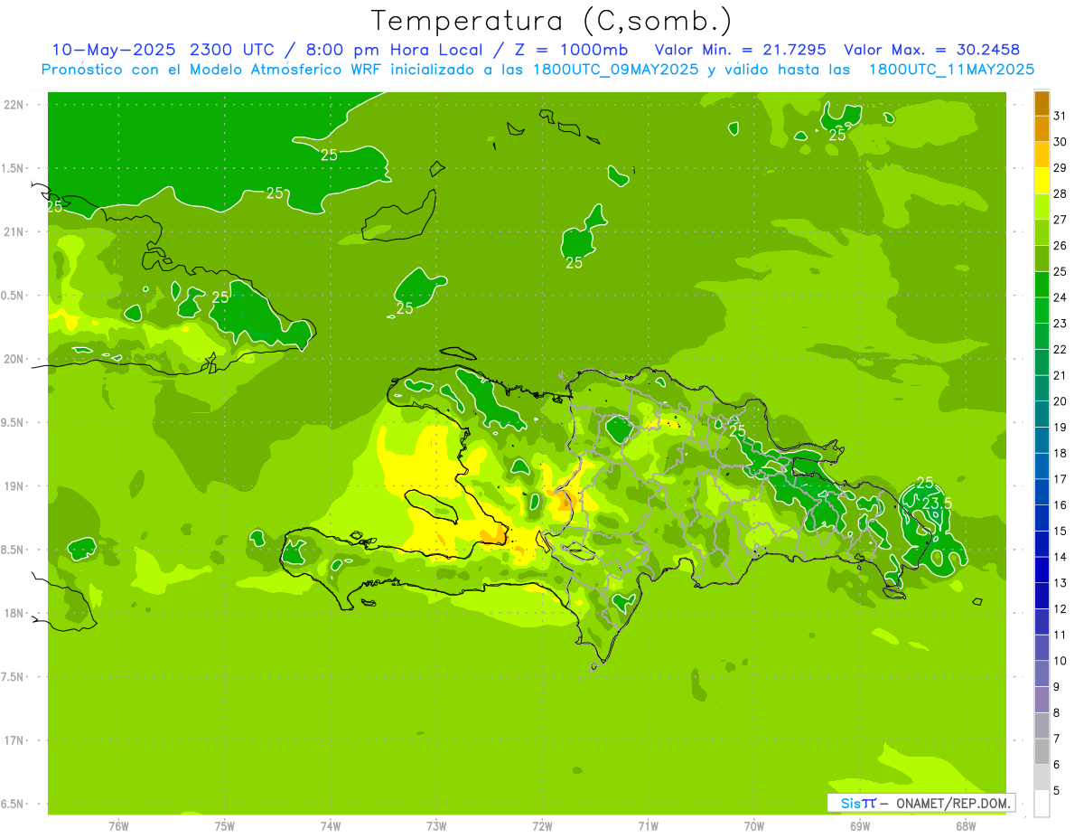The height and width of the screenshot is (838, 1084).
Task: Click the '31' label on the color scale
Action: [x=1061, y=115]
